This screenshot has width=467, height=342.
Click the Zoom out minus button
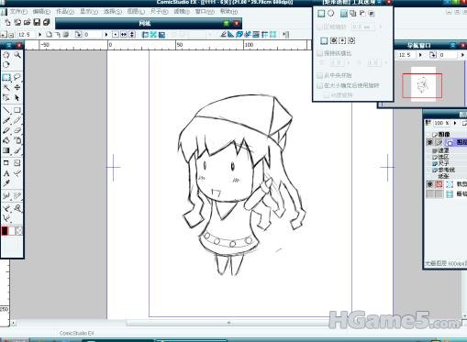(x=11, y=35)
